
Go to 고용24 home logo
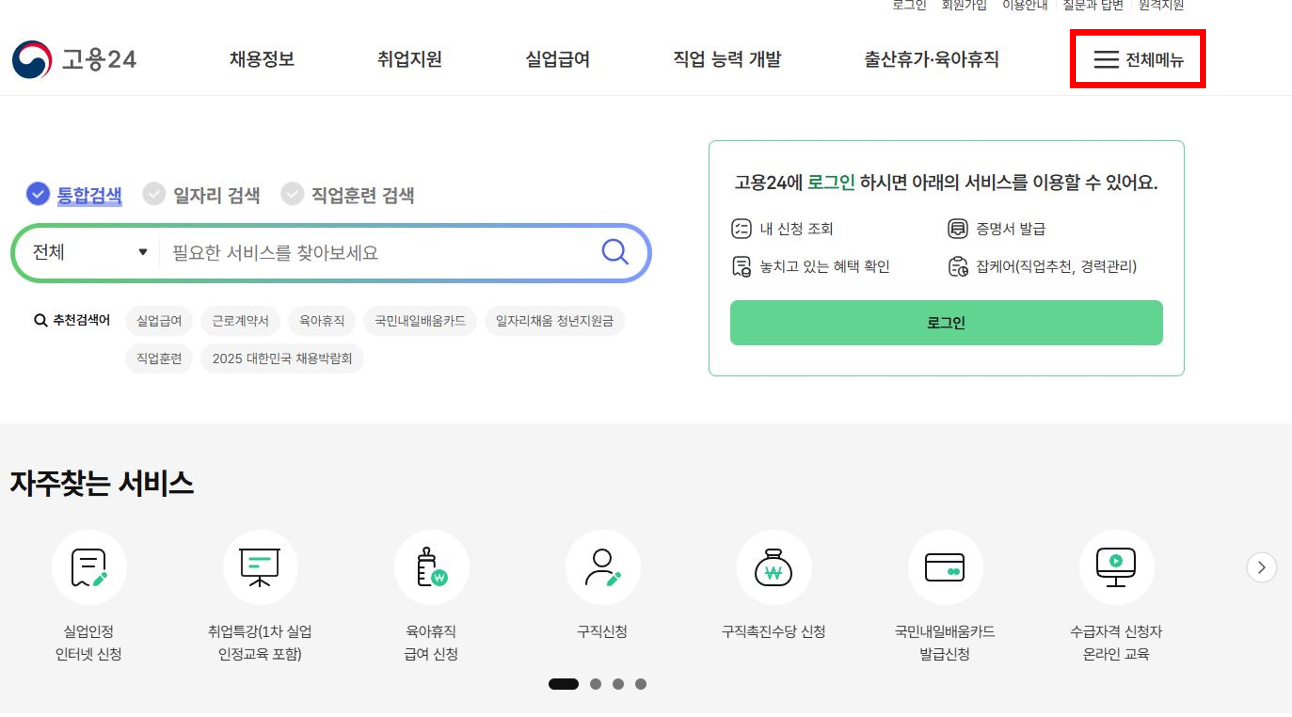click(74, 59)
